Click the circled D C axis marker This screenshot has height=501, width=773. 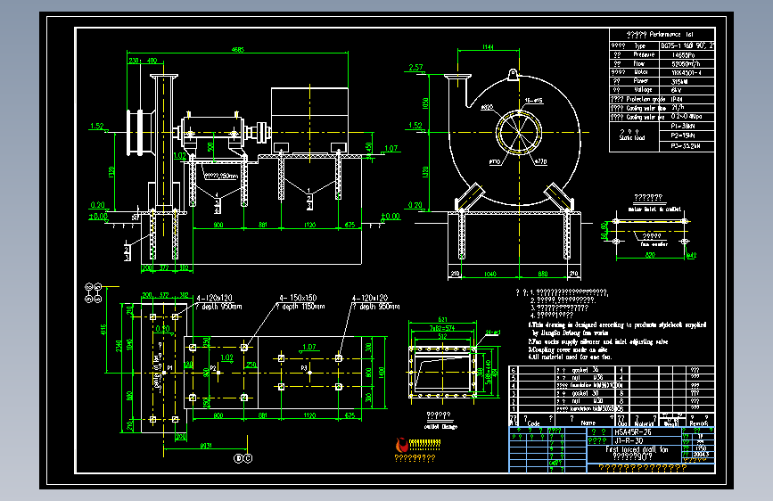tap(243, 458)
